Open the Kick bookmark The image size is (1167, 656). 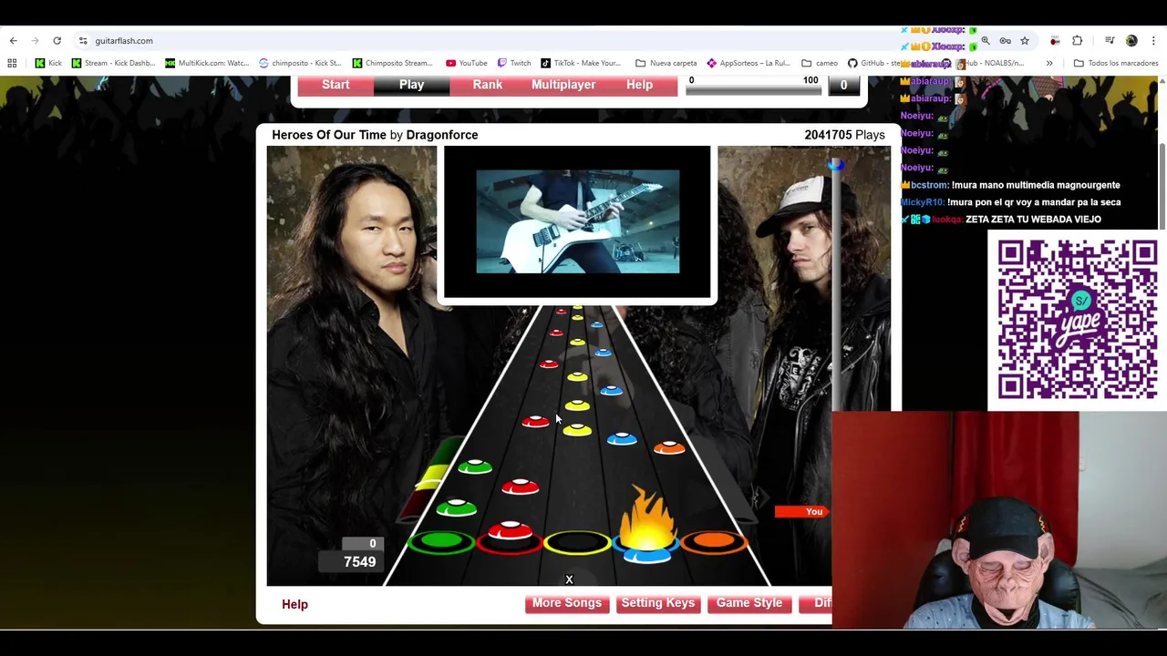(x=48, y=63)
